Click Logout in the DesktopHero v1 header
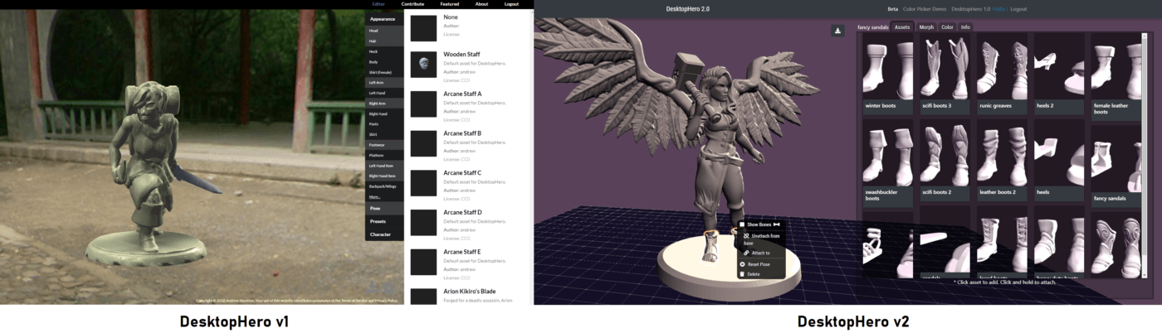The image size is (1162, 333). point(511,4)
